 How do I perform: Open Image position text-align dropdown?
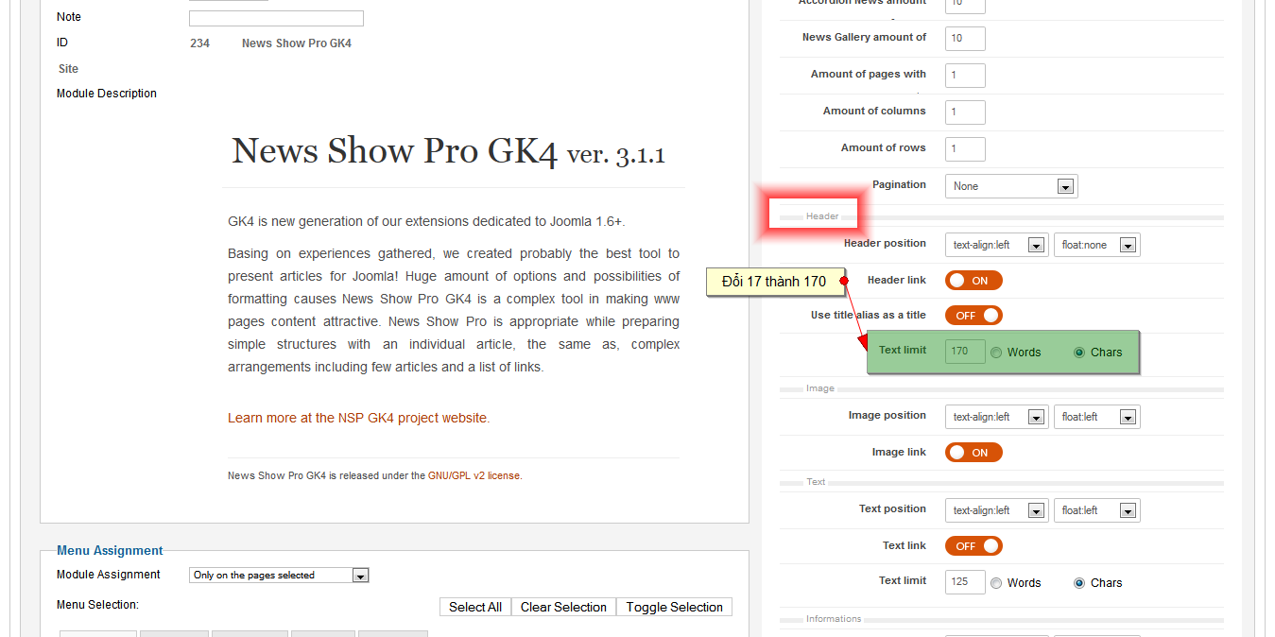[x=996, y=417]
